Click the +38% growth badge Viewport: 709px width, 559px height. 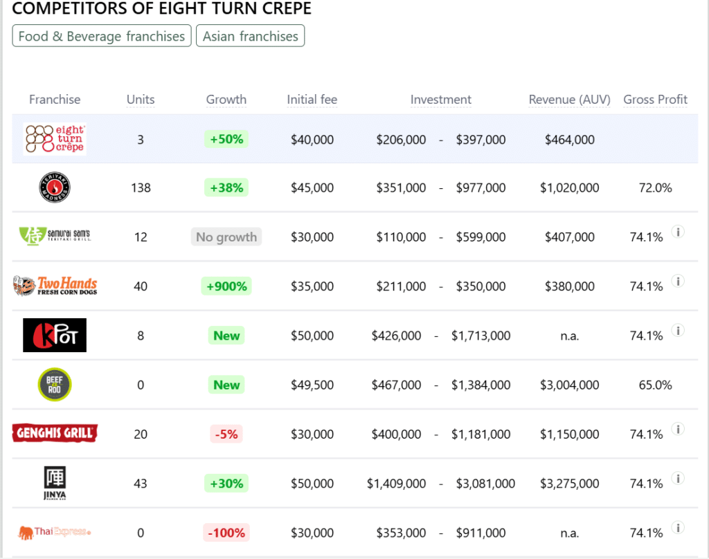(x=226, y=187)
